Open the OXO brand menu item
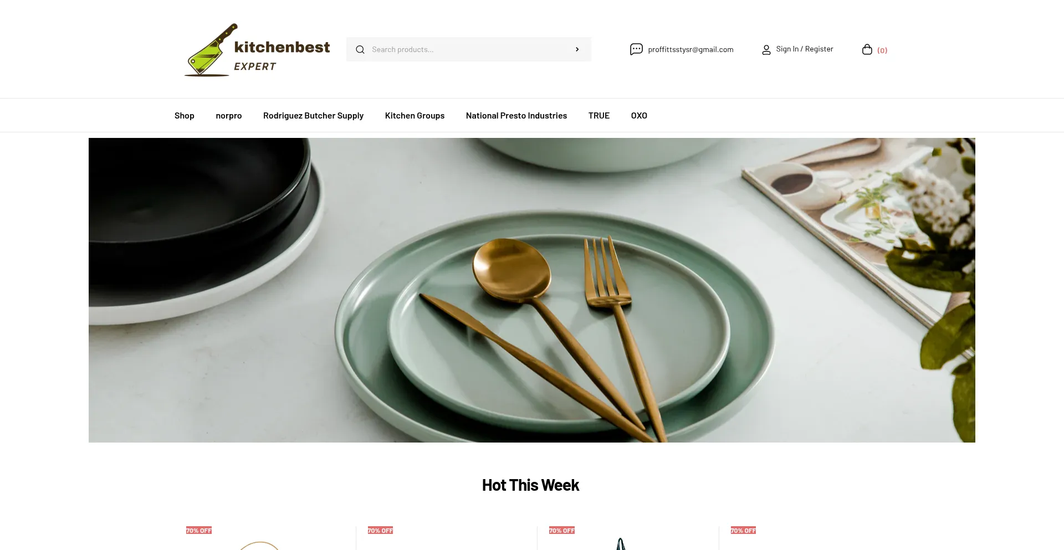The width and height of the screenshot is (1064, 550). [x=639, y=116]
